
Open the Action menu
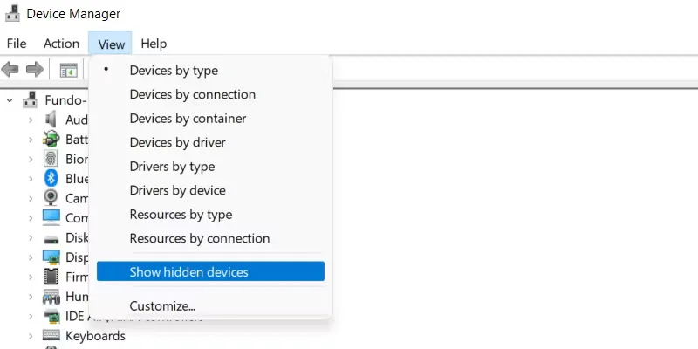point(61,44)
